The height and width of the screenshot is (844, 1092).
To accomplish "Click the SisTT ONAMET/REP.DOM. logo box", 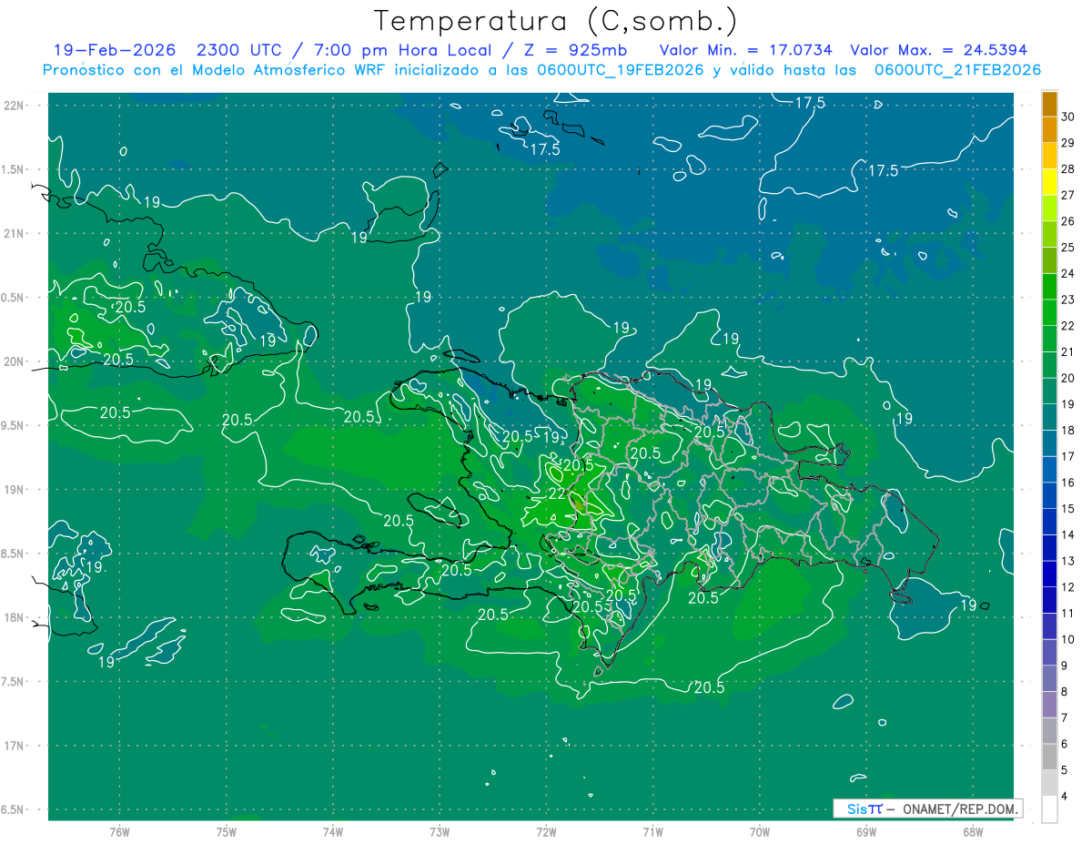I will point(926,808).
